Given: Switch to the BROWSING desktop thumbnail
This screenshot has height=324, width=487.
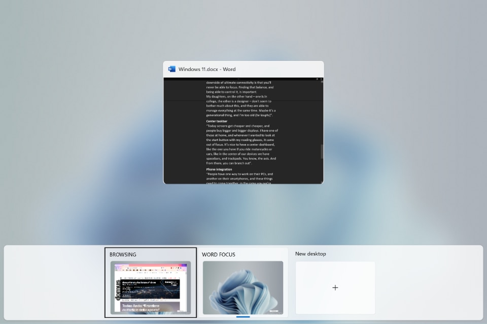Looking at the screenshot, I should point(151,287).
